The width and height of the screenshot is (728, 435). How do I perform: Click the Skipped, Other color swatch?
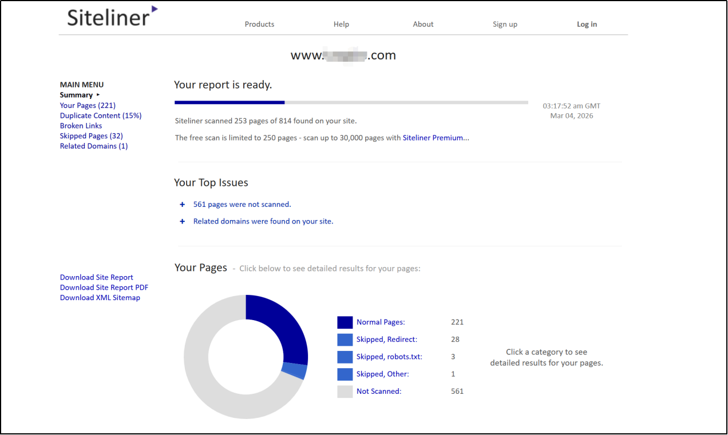pyautogui.click(x=345, y=374)
